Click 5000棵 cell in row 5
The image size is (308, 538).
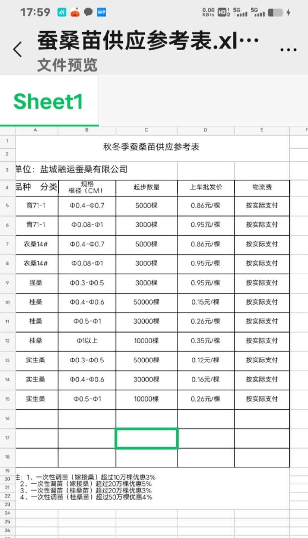(x=146, y=206)
